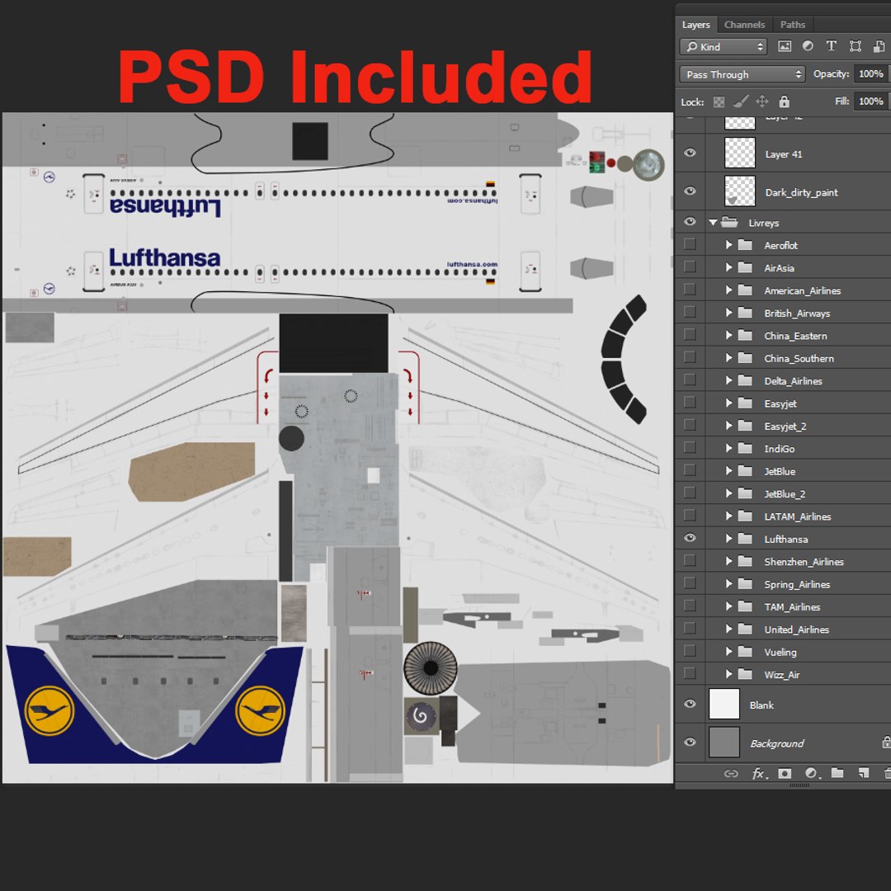The image size is (891, 891).
Task: Click the Wizz_Air group folder icon
Action: pyautogui.click(x=745, y=675)
